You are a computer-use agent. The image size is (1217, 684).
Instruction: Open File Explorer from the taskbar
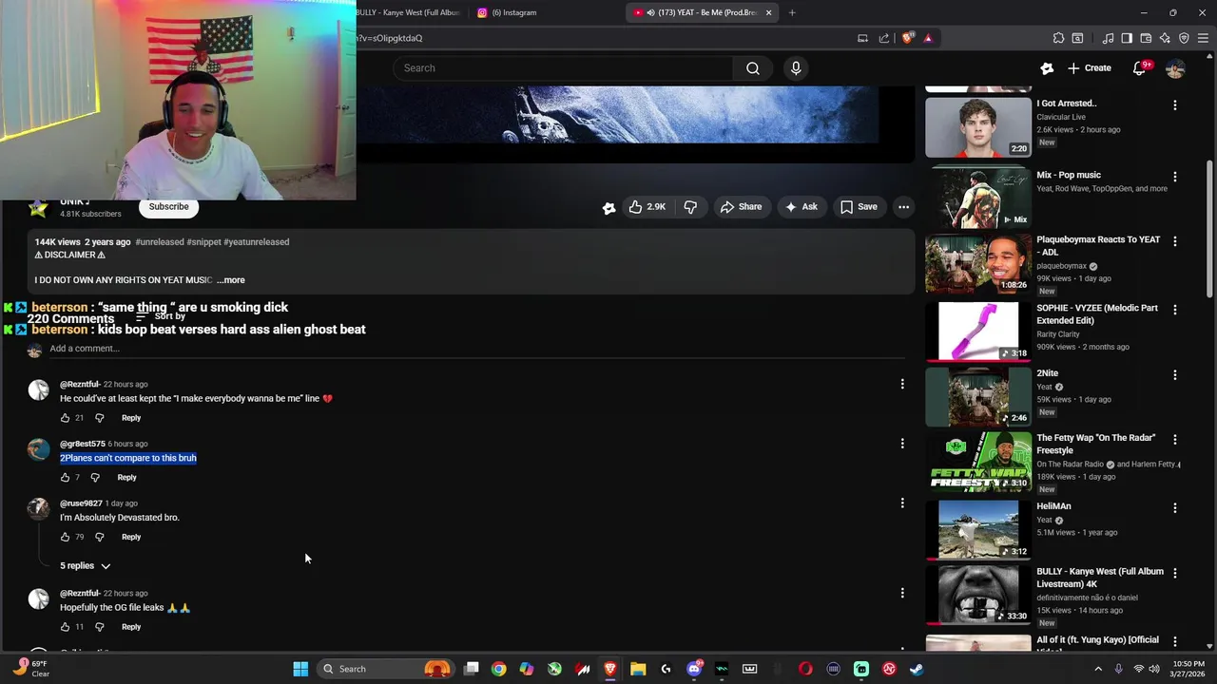pyautogui.click(x=638, y=669)
